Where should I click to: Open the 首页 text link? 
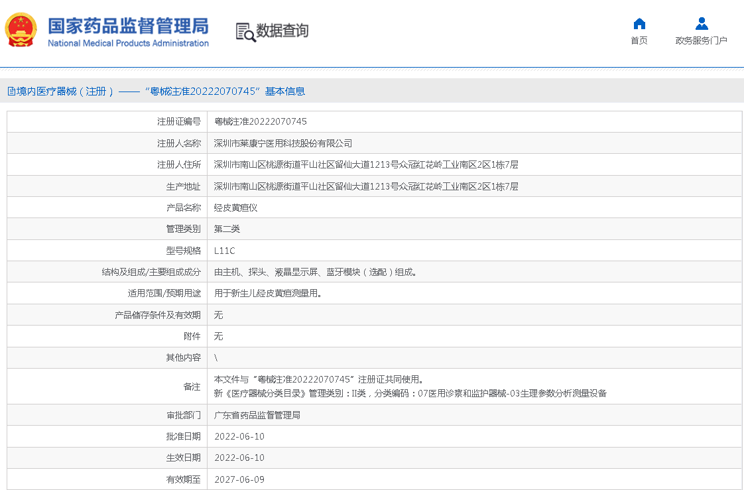[639, 40]
